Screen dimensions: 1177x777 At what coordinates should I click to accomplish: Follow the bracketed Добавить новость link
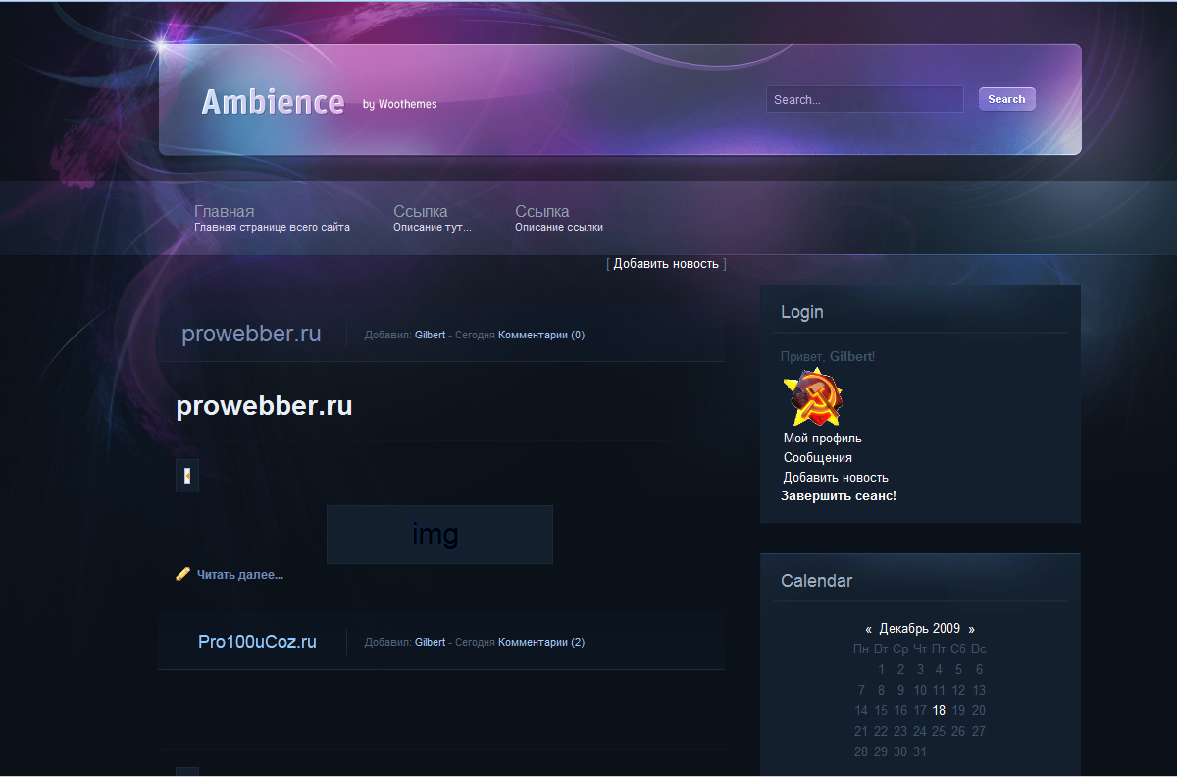(x=666, y=264)
